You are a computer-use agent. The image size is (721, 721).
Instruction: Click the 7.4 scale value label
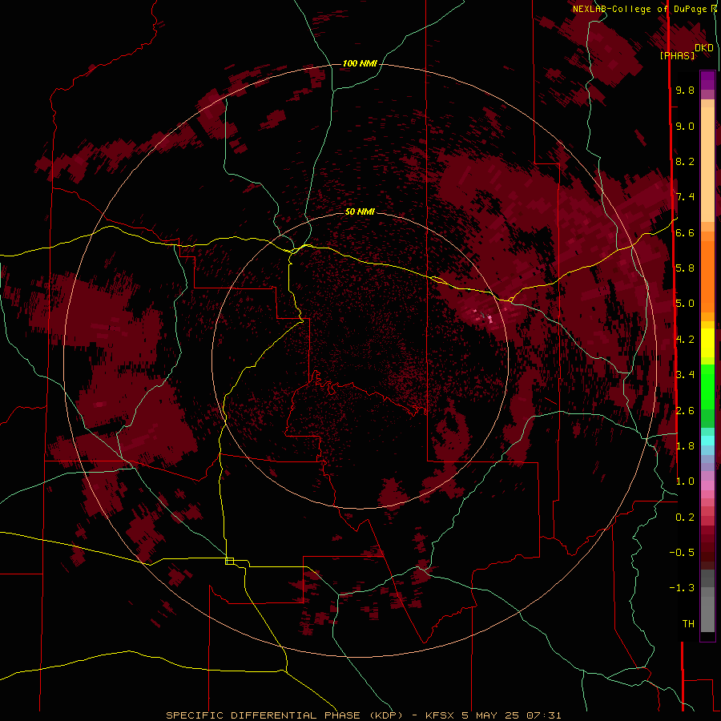685,197
